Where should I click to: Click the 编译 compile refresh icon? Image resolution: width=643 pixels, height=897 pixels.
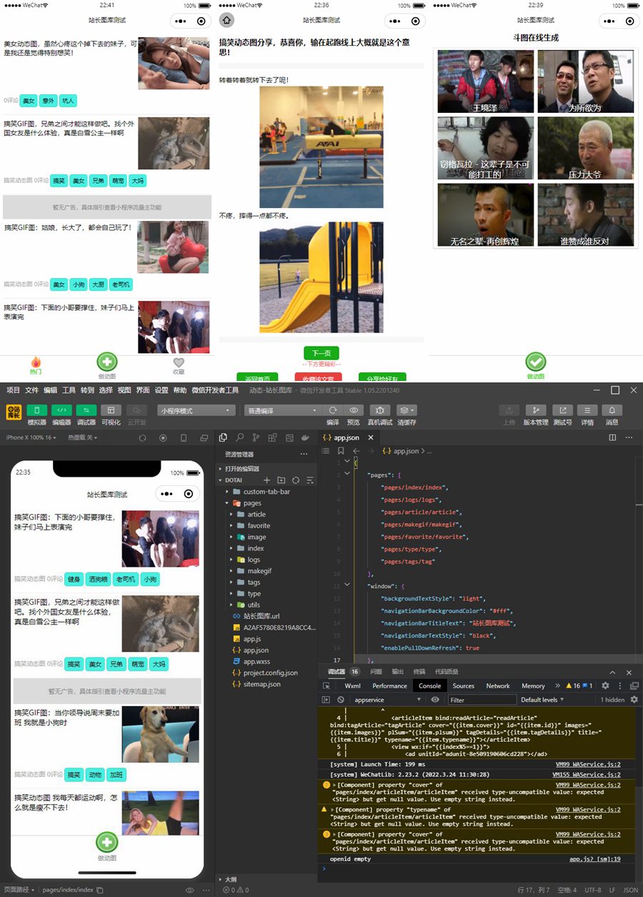coord(333,410)
